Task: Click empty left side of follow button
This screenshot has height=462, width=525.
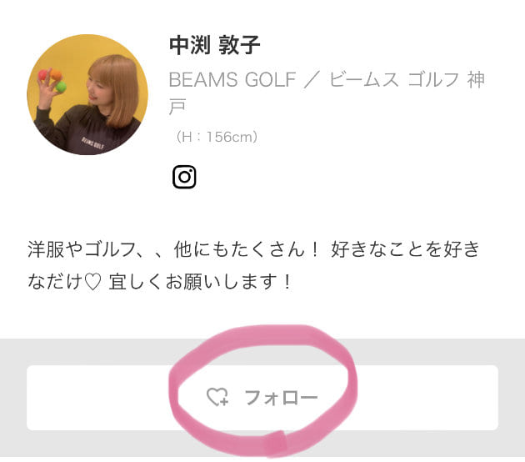Action: [97, 398]
